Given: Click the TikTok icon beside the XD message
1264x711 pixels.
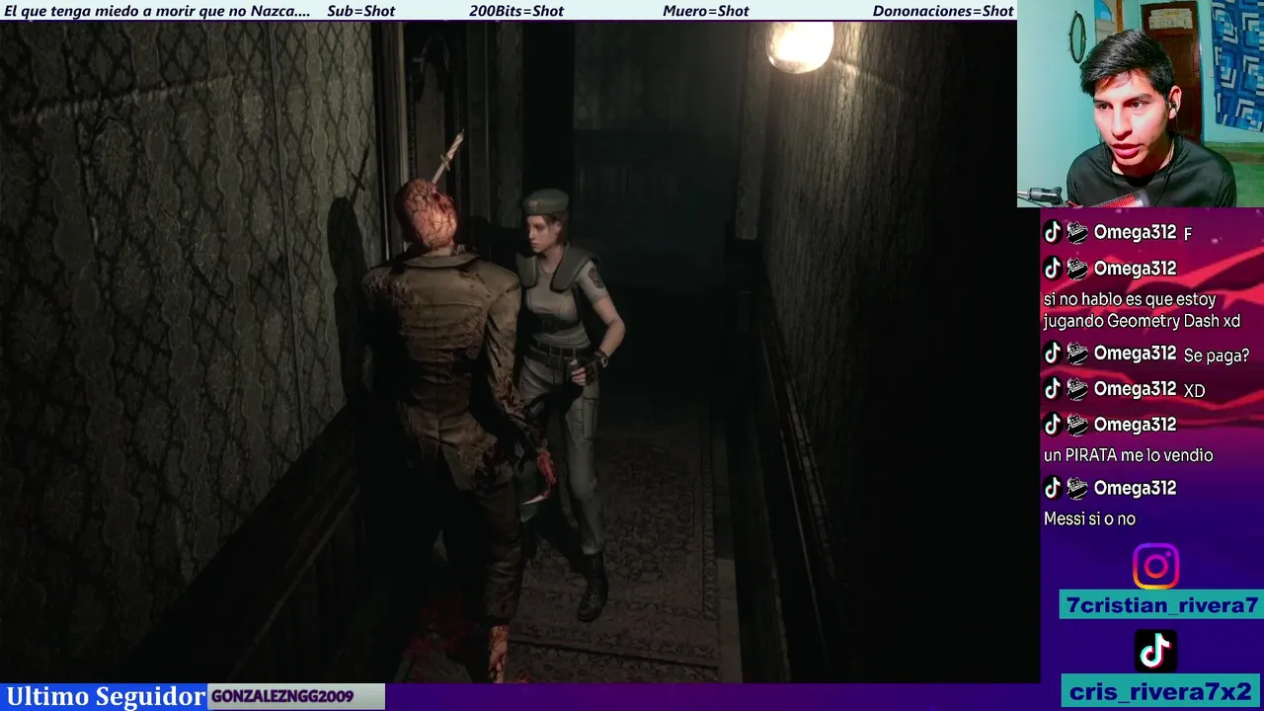Looking at the screenshot, I should point(1053,388).
